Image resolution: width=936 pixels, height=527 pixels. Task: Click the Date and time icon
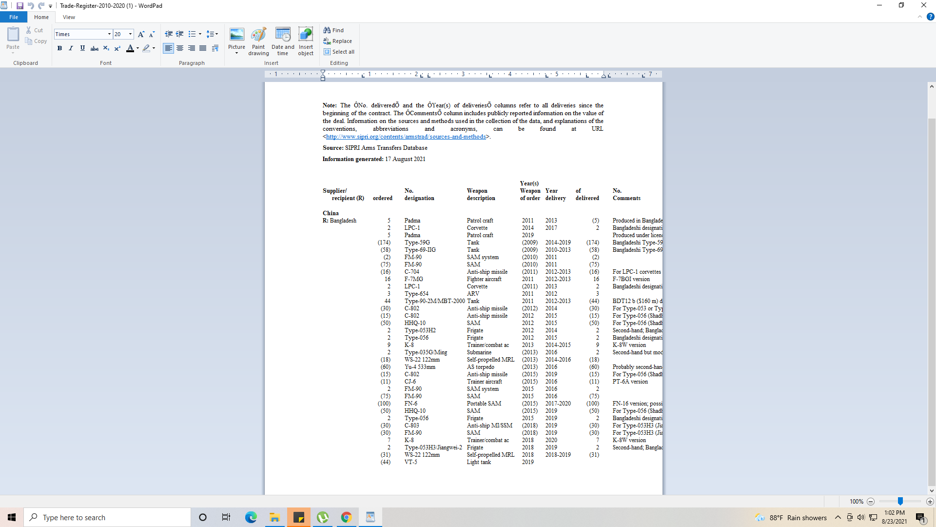pos(283,41)
